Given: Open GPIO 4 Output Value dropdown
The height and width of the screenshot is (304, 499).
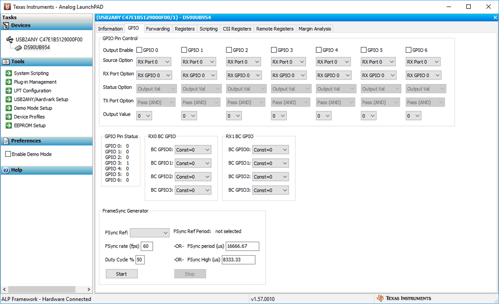Looking at the screenshot, I should pyautogui.click(x=324, y=116).
